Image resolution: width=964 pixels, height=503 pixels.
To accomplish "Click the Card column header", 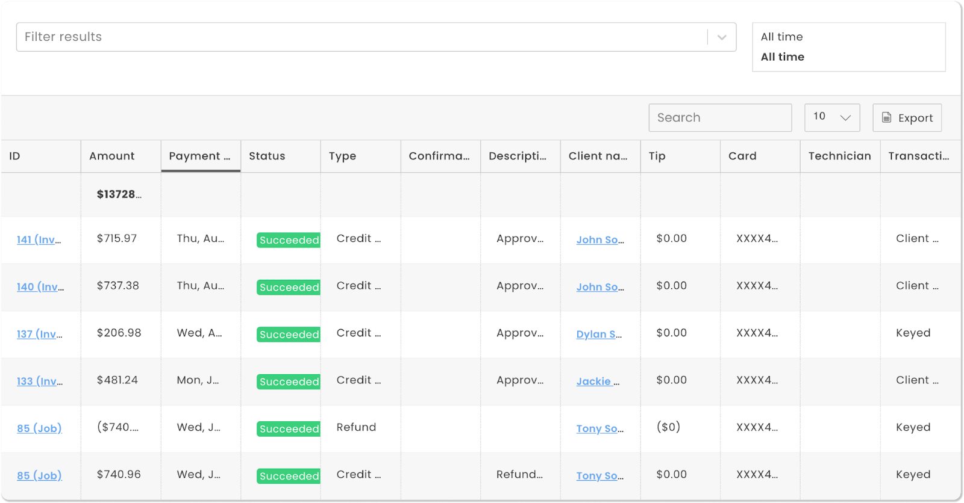I will point(742,156).
